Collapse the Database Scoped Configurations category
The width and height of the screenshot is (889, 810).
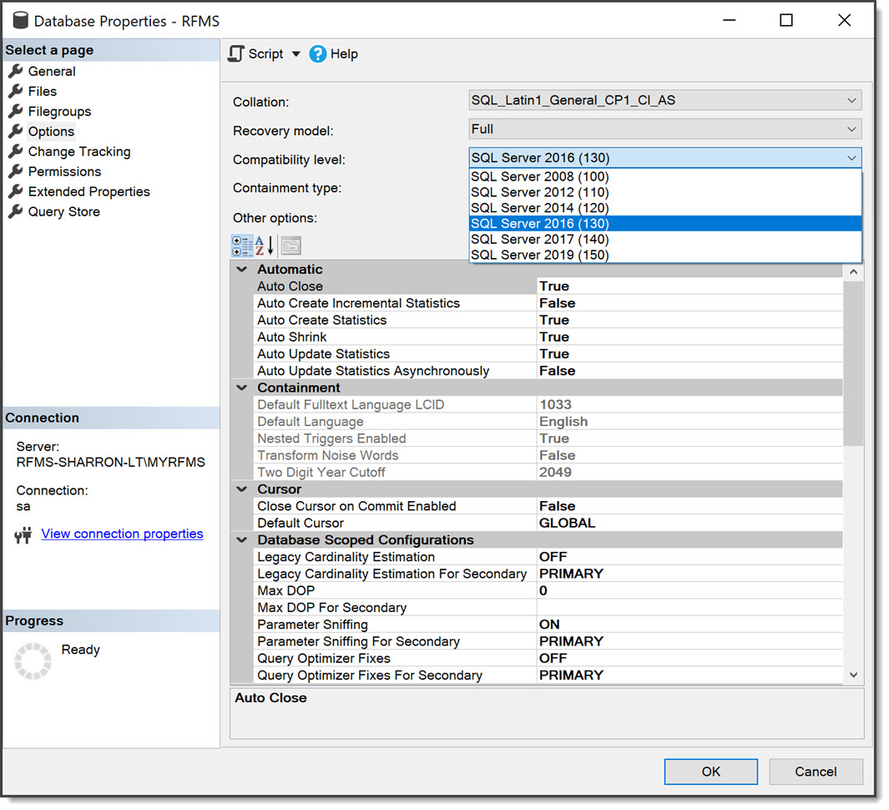[242, 540]
